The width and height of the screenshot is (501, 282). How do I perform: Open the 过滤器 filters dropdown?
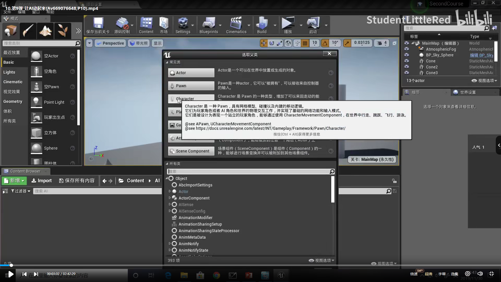[21, 191]
